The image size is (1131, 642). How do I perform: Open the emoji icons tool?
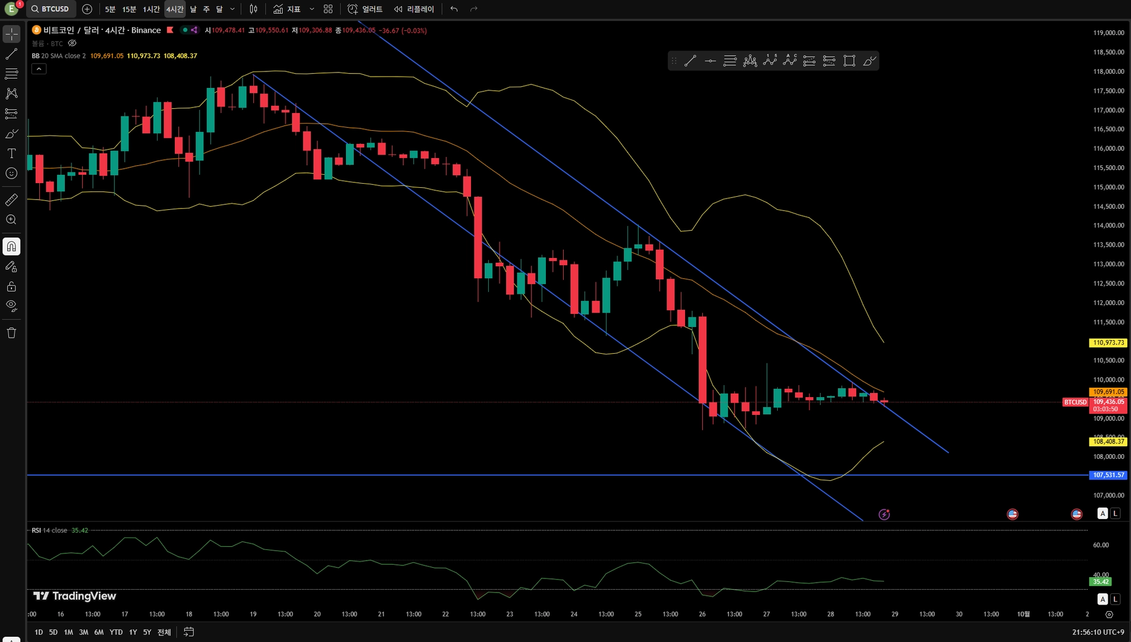(11, 174)
